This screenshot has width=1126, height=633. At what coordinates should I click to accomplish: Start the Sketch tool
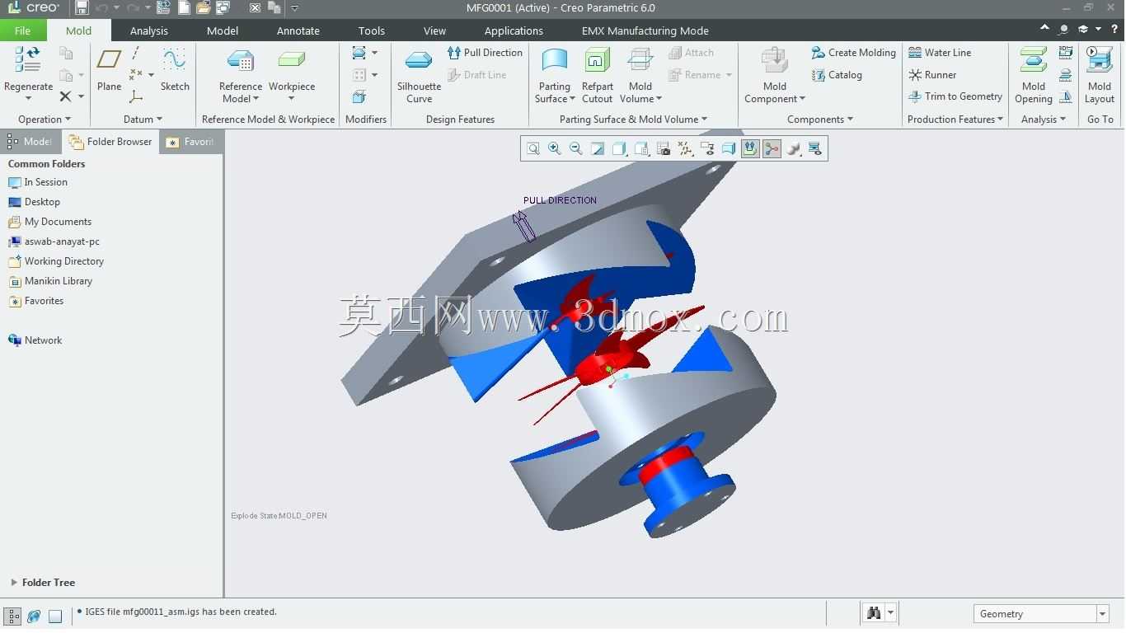click(175, 69)
